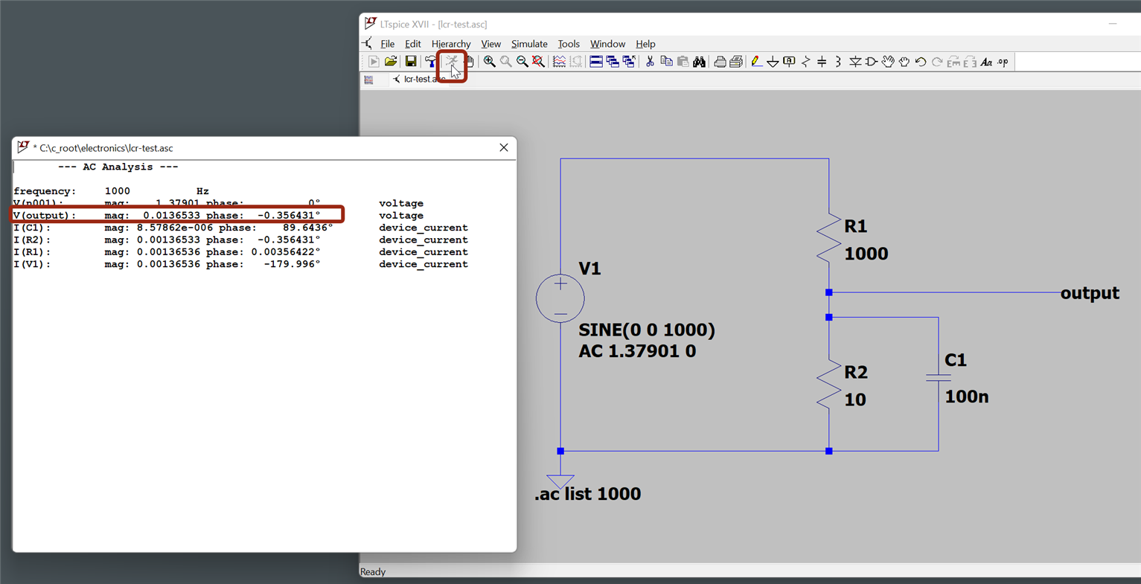Select the Aa Text tool

pyautogui.click(x=986, y=62)
